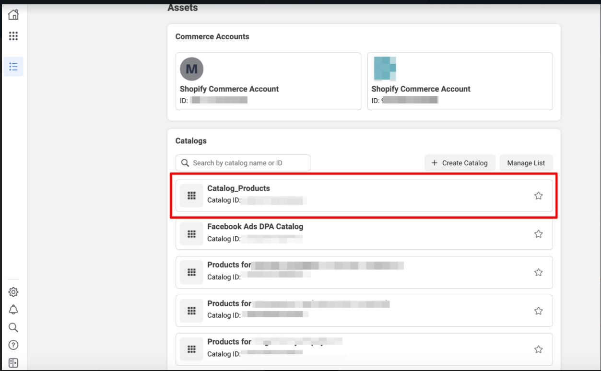Image resolution: width=601 pixels, height=371 pixels.
Task: Click the Home icon in sidebar
Action: click(x=13, y=15)
